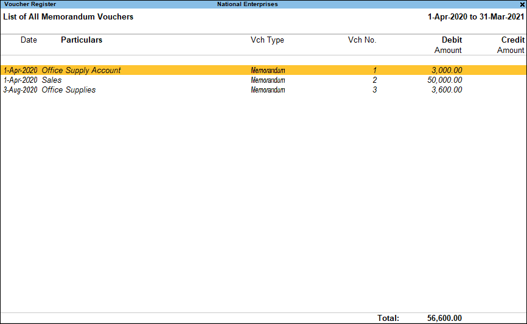The width and height of the screenshot is (527, 324).
Task: Click the Credit Amount column header
Action: [x=511, y=44]
